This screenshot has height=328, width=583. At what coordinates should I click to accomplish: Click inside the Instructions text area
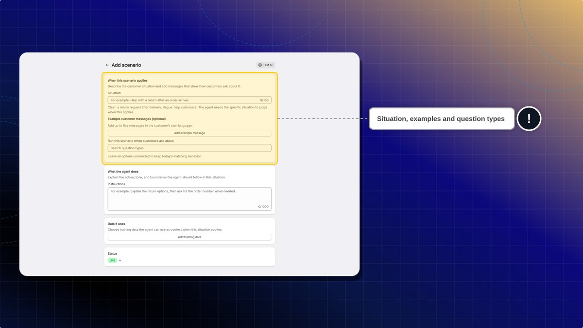[x=189, y=199]
